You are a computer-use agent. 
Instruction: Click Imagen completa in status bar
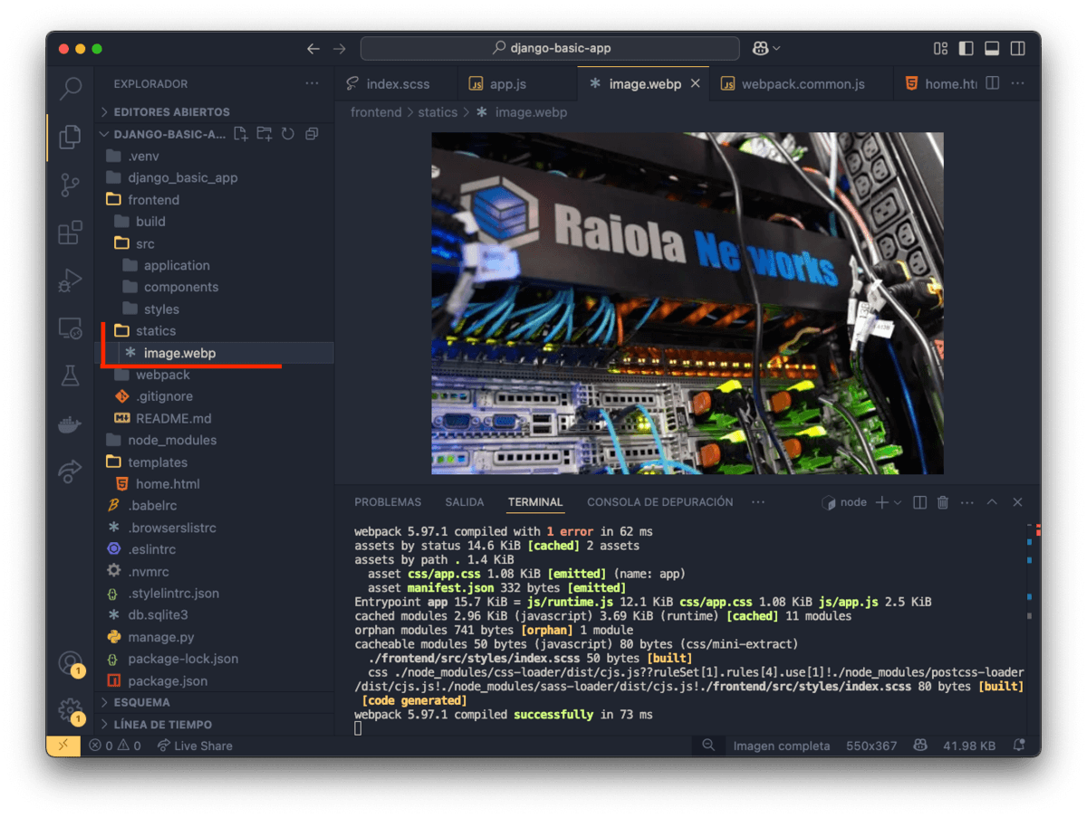pyautogui.click(x=782, y=746)
